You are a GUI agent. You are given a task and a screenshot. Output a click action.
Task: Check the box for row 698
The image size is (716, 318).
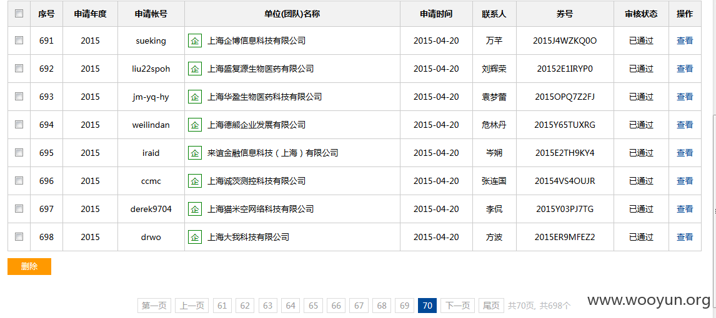19,236
